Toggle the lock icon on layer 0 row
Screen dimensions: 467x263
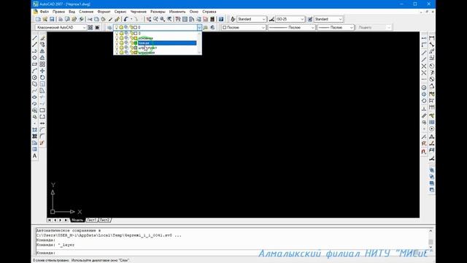(131, 34)
